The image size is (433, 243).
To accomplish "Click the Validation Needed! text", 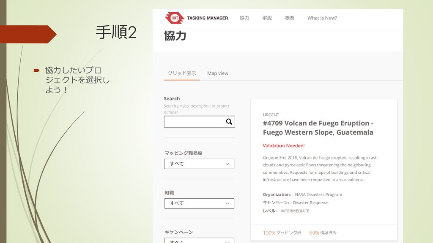I will (284, 146).
